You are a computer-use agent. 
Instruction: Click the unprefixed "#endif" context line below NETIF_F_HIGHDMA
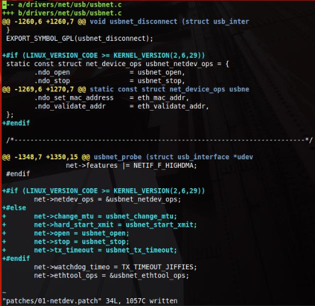tap(18, 174)
